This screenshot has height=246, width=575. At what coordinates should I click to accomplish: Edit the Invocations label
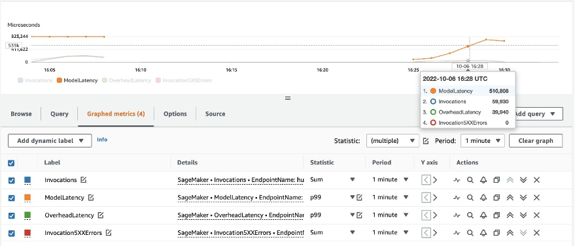pos(84,180)
